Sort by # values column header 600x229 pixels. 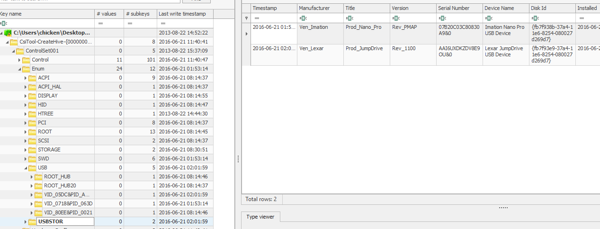click(109, 14)
